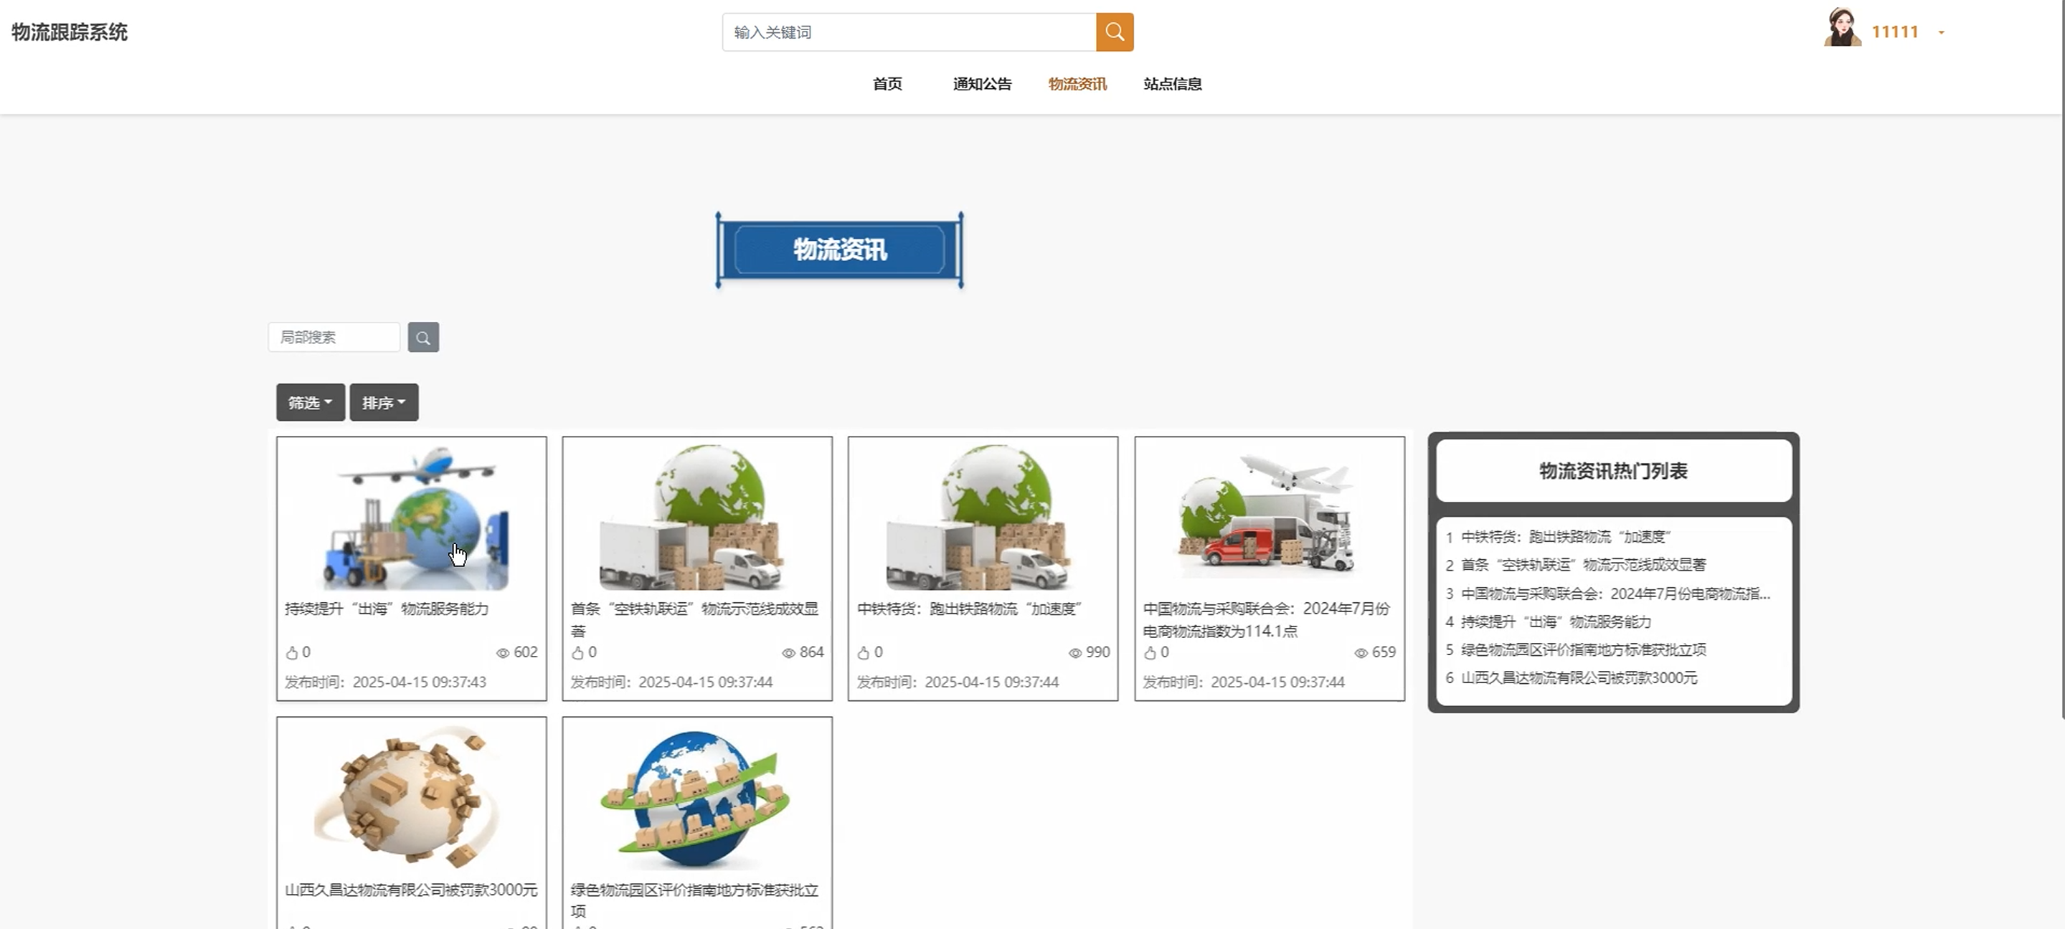Open the 排序 sort dropdown

coord(383,402)
